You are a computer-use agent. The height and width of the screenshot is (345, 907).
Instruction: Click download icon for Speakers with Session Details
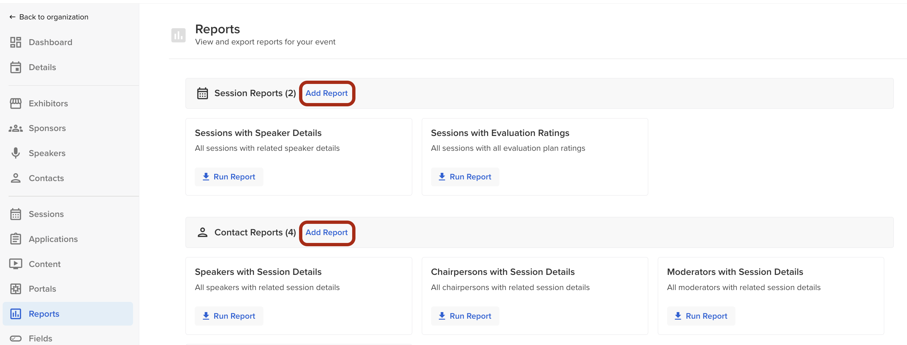coord(206,316)
